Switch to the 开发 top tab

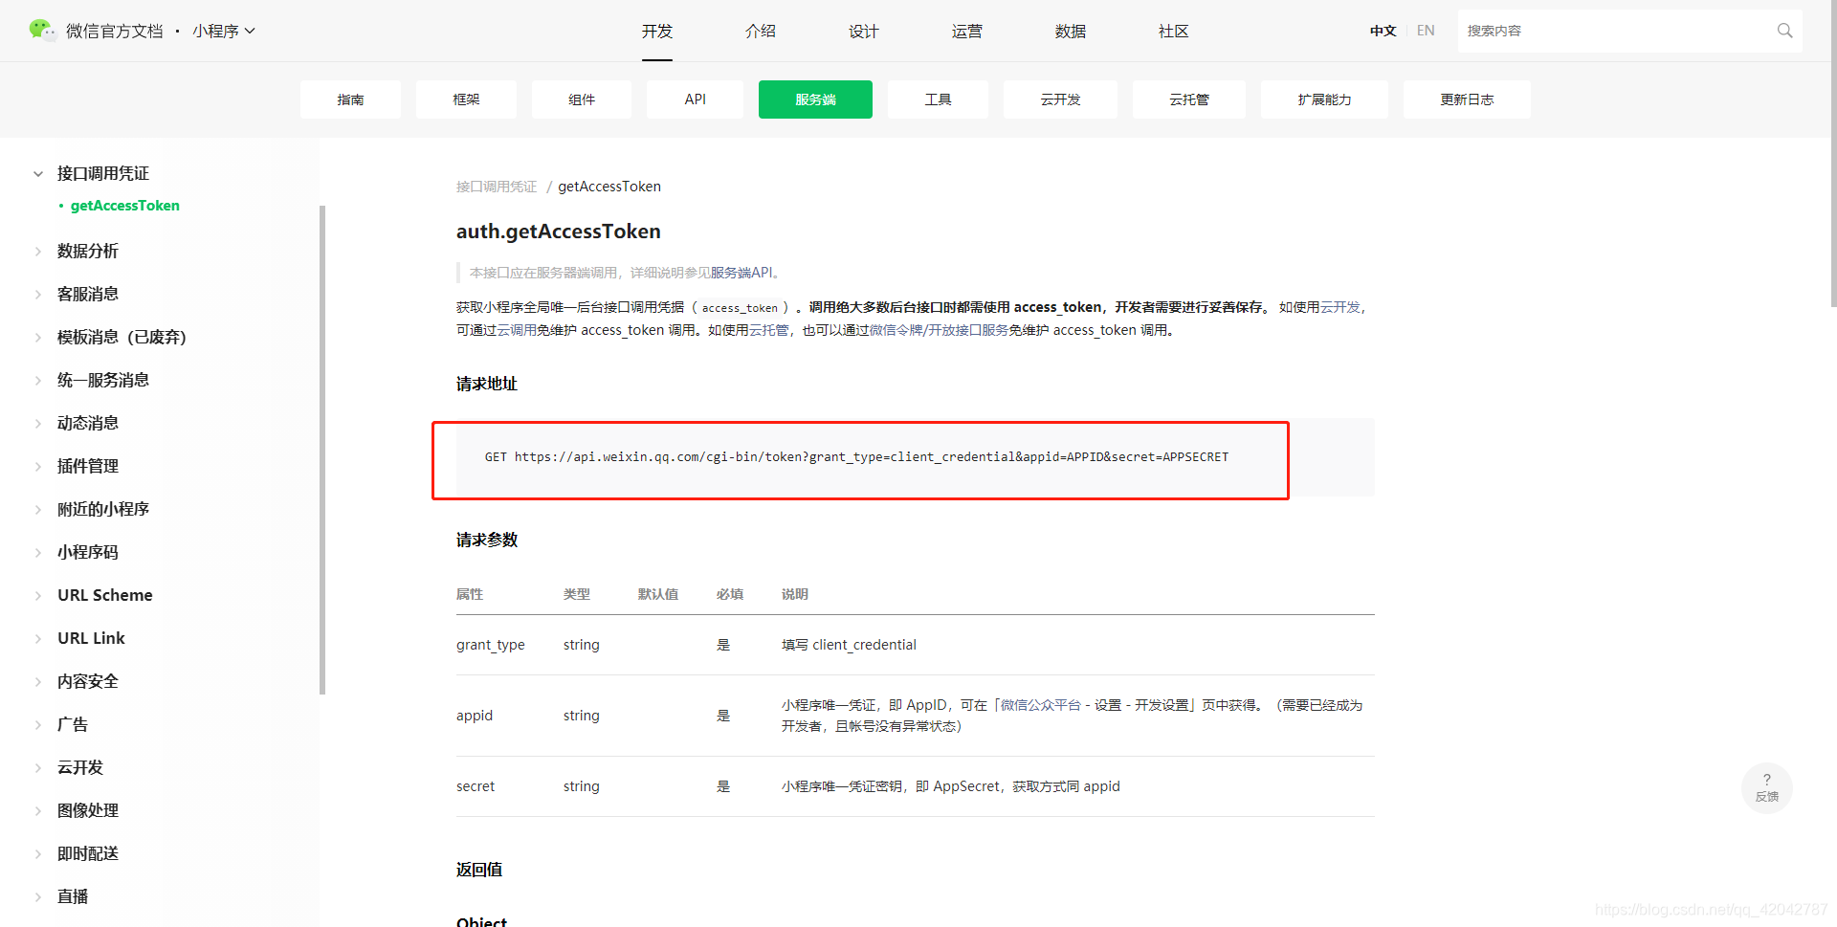657,32
